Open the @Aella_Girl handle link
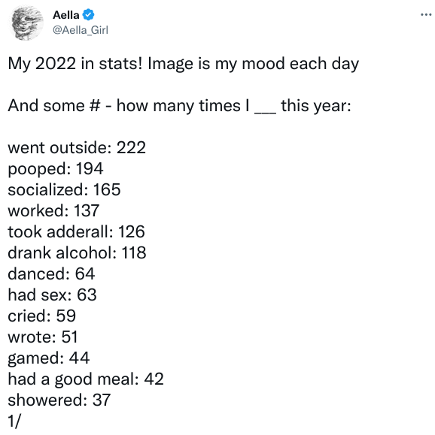The height and width of the screenshot is (435, 435). 81,30
